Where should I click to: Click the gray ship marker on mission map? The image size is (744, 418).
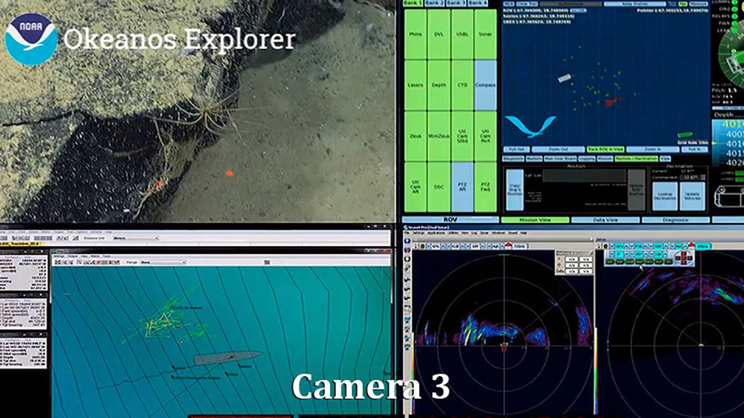[x=564, y=78]
